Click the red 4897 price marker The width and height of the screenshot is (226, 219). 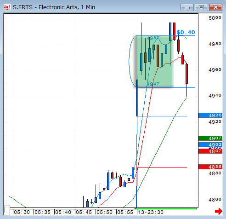click(x=210, y=151)
